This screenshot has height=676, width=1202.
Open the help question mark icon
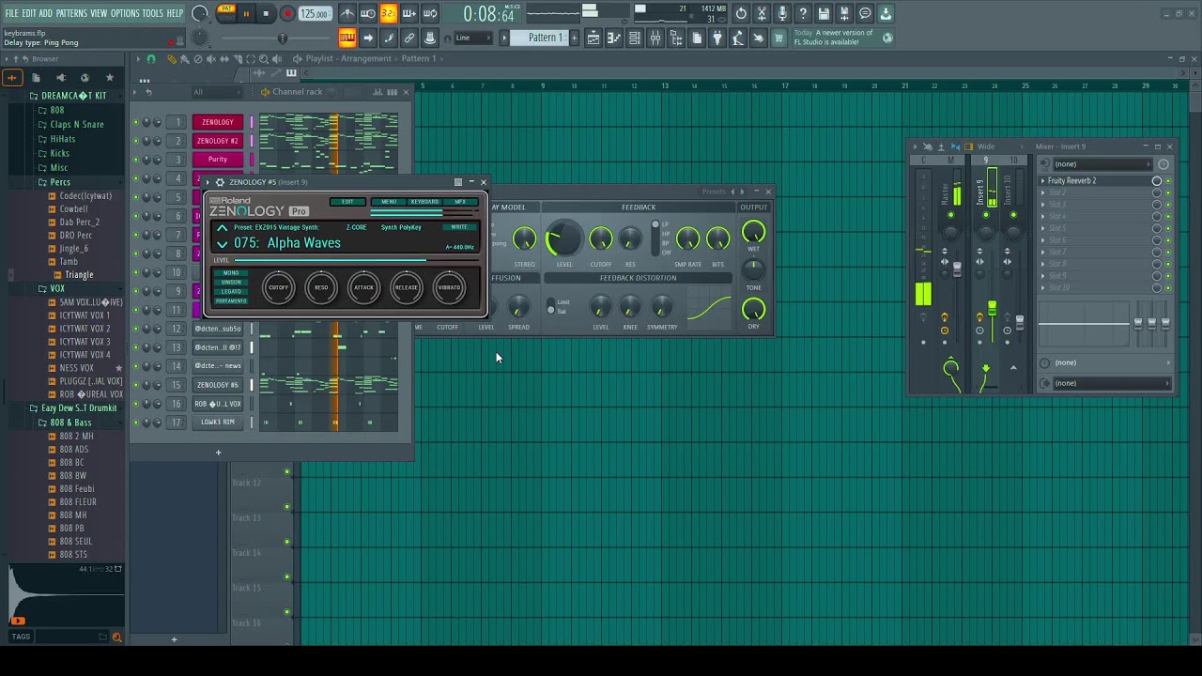pyautogui.click(x=803, y=13)
